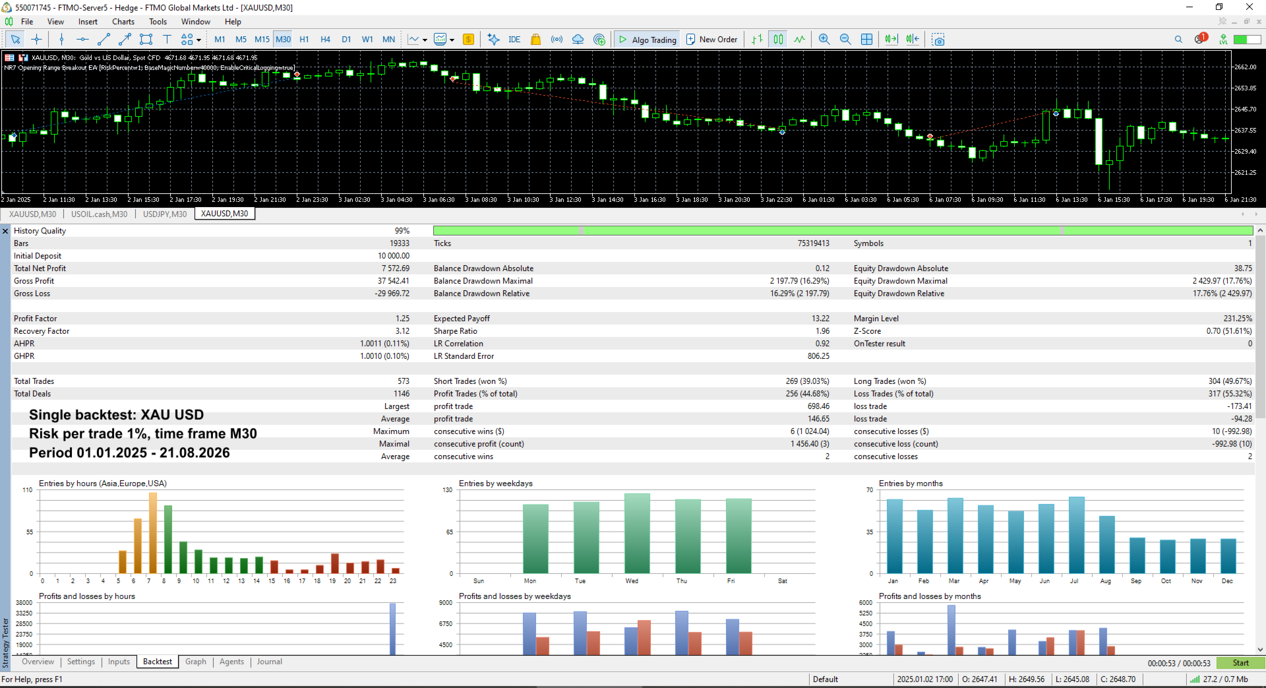
Task: Select the Total Net Profit value 7 572.69
Action: [395, 268]
